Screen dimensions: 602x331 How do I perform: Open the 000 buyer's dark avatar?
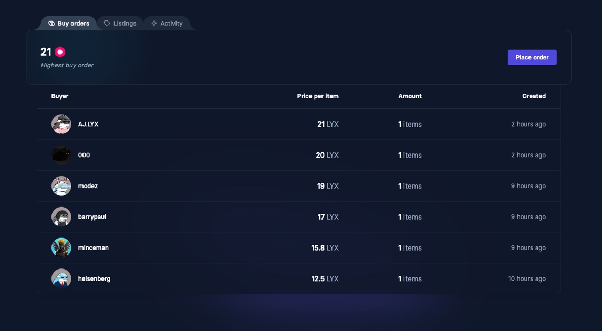tap(61, 155)
